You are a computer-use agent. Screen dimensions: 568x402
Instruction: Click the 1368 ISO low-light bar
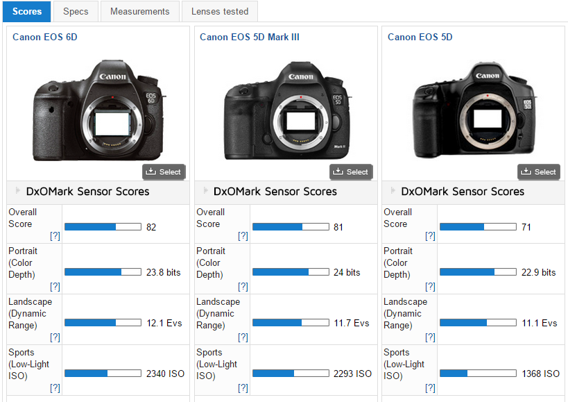click(478, 374)
